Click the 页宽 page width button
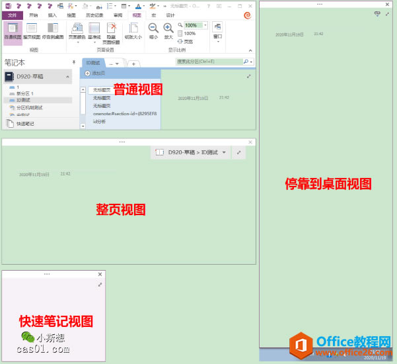 click(186, 42)
